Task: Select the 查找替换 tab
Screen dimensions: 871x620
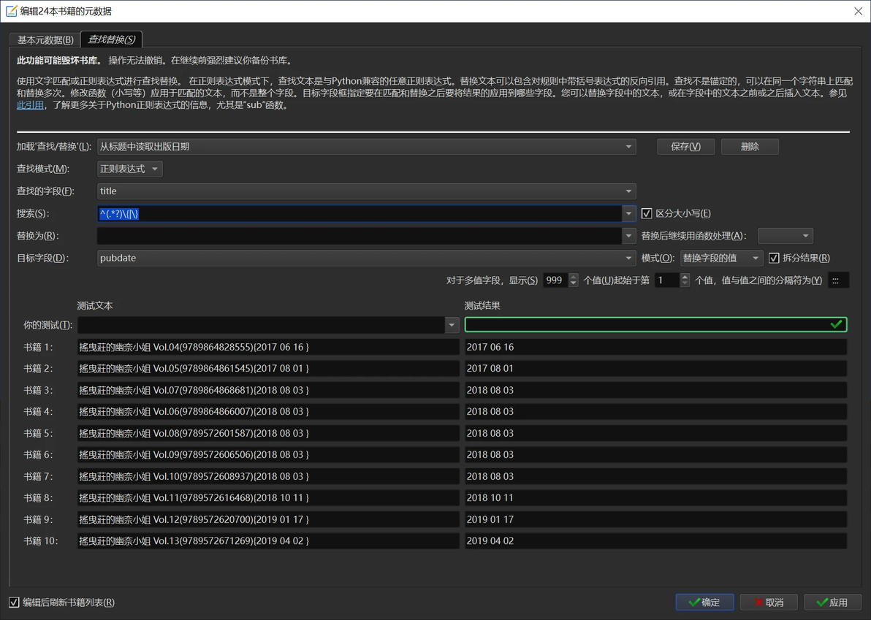Action: coord(112,39)
